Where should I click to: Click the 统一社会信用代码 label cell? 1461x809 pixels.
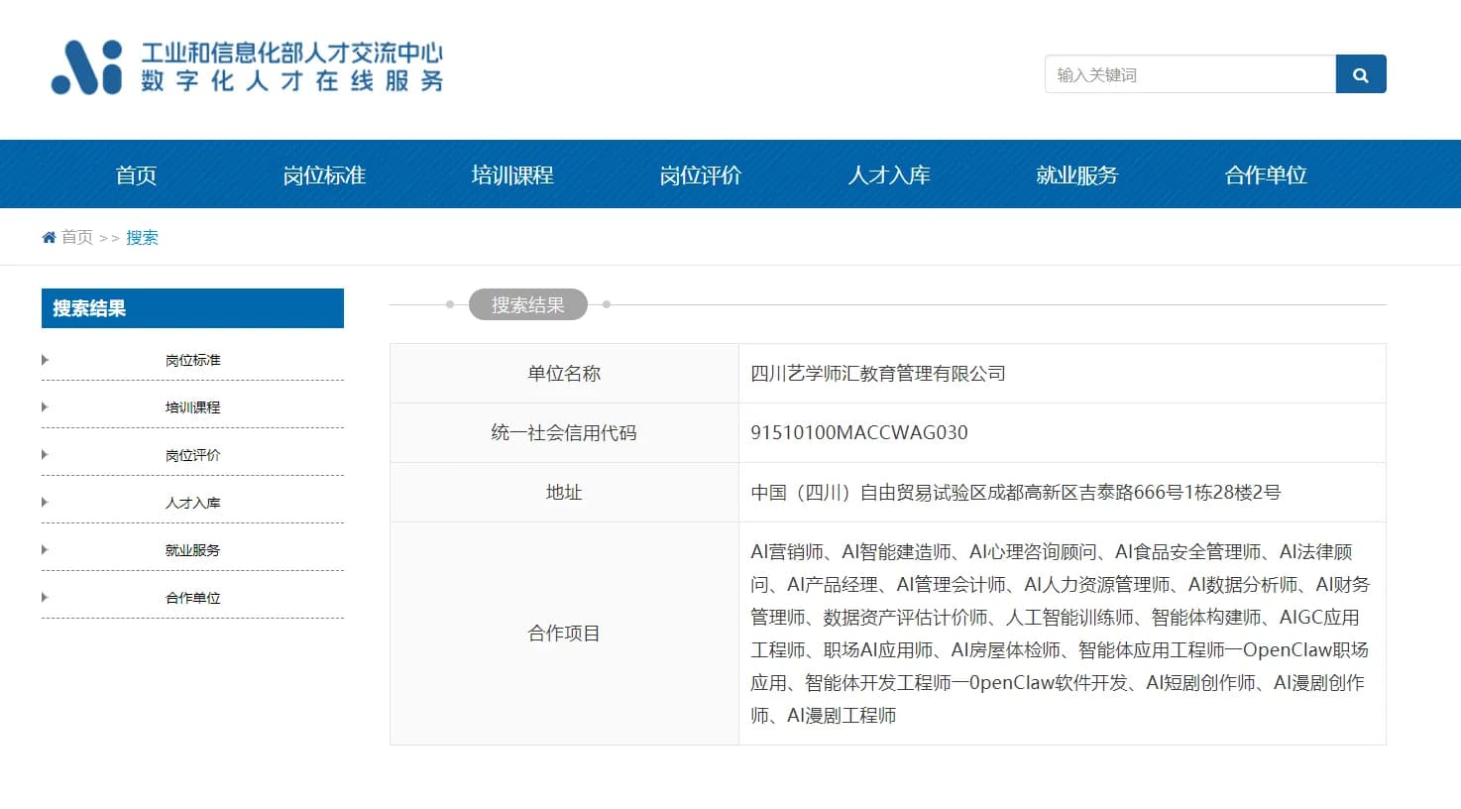pos(564,433)
